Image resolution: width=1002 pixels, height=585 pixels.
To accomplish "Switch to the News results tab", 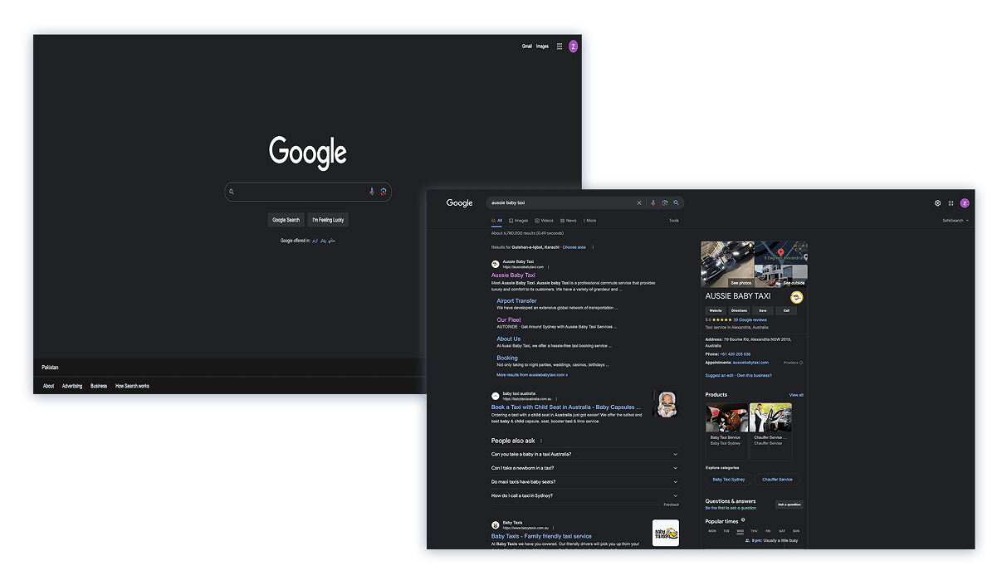I will tap(569, 221).
